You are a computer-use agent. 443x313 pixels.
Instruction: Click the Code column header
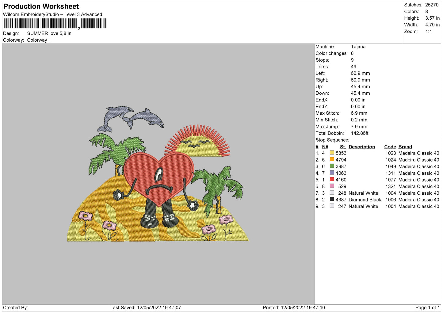(390, 147)
